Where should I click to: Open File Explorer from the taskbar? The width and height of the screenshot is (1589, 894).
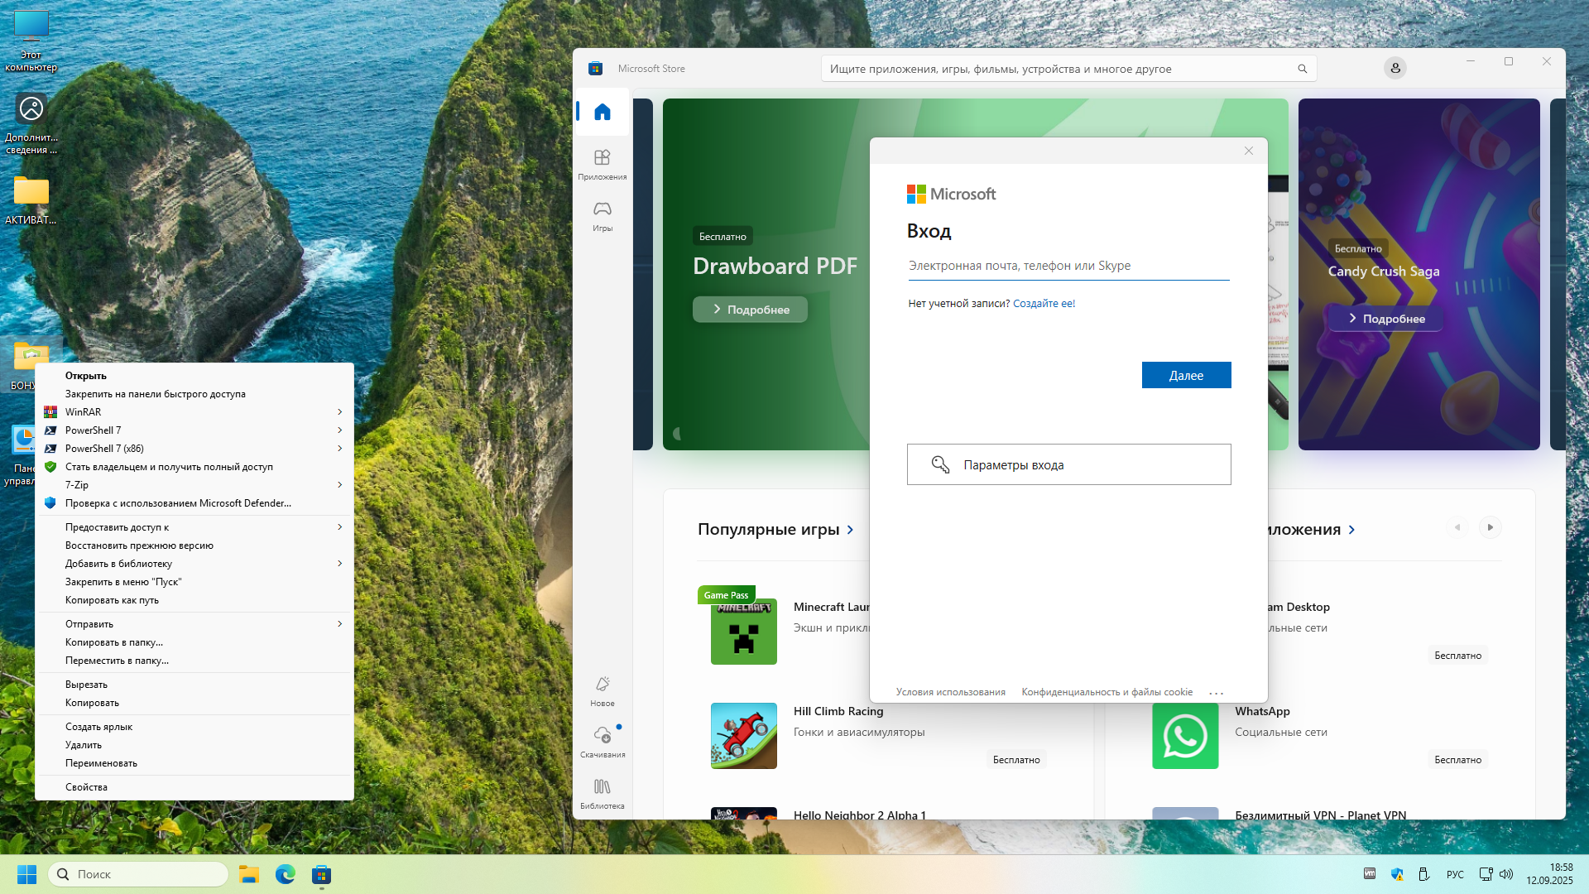coord(249,874)
